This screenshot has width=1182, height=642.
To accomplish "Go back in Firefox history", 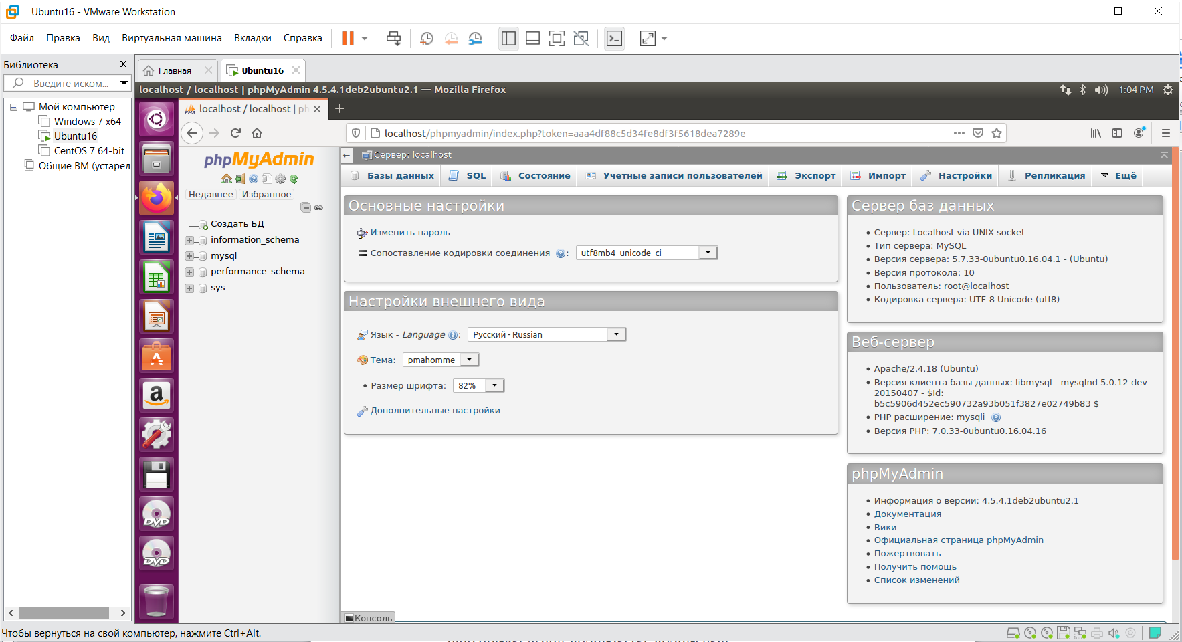I will pyautogui.click(x=192, y=133).
